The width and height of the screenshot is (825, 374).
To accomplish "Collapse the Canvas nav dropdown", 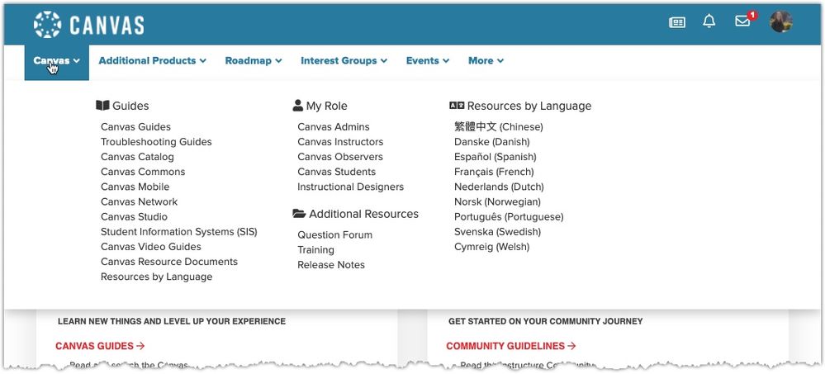I will pos(57,61).
